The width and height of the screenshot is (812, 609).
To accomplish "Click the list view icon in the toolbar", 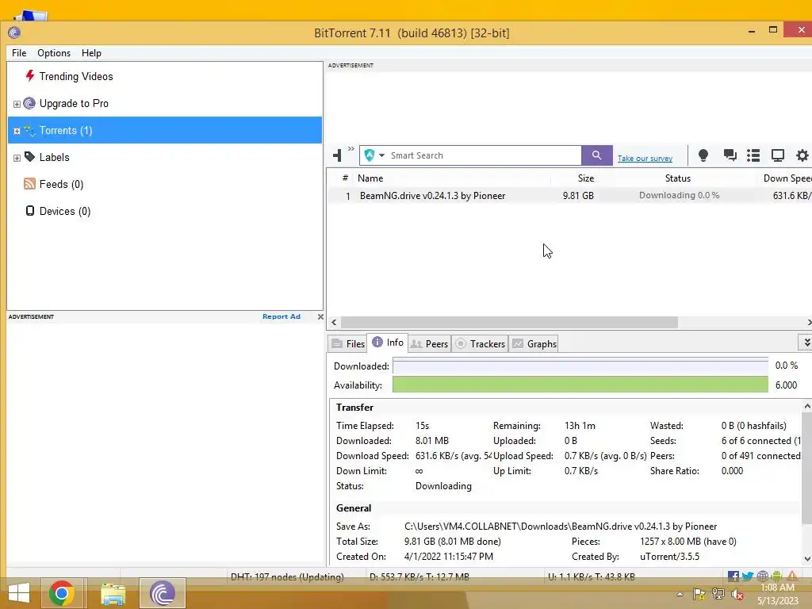I will 753,155.
